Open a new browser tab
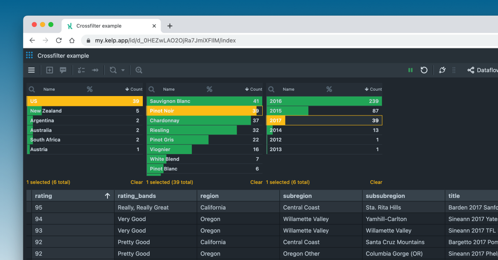 tap(169, 25)
